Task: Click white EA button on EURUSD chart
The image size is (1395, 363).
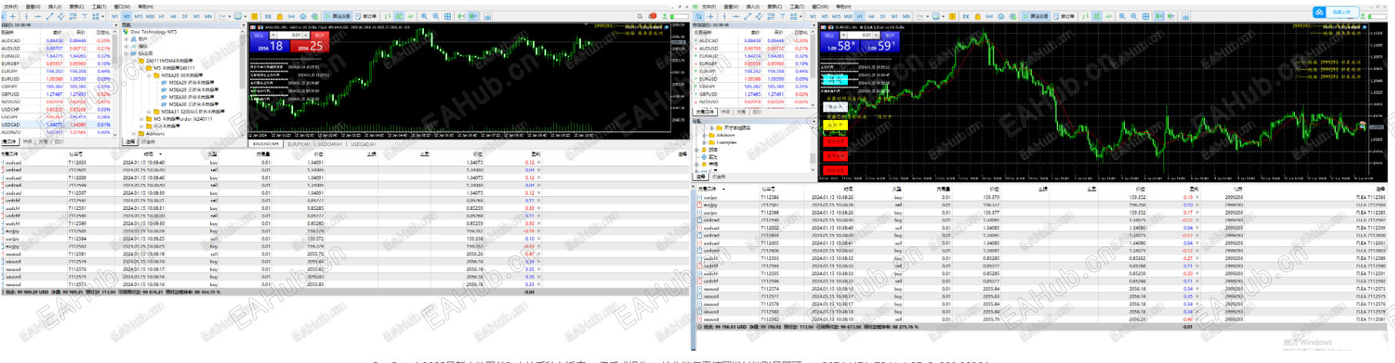Action: point(836,107)
